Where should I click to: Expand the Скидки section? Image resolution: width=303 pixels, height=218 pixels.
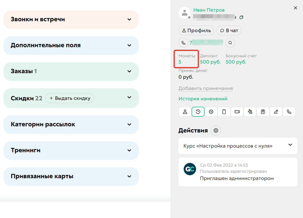click(x=71, y=98)
